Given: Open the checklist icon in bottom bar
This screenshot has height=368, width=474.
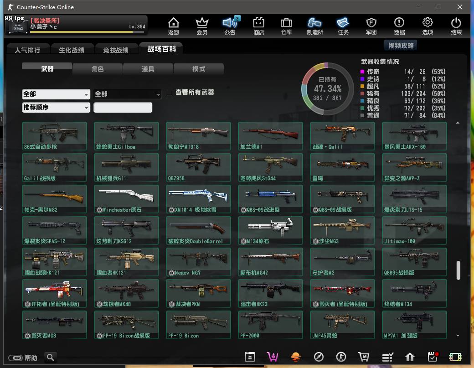Looking at the screenshot, I should point(387,357).
